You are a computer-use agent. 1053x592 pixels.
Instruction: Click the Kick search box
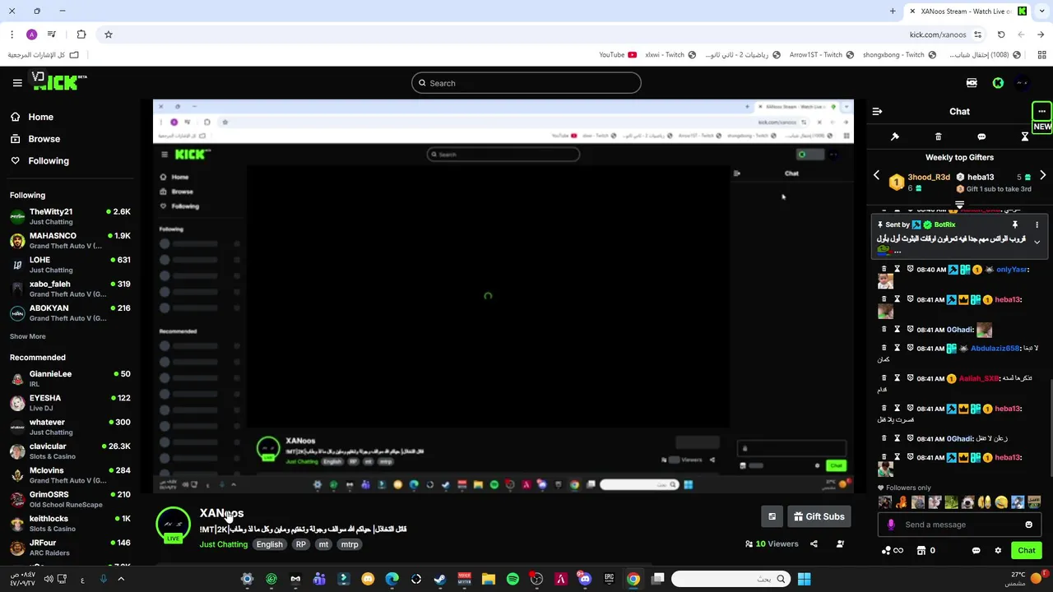526,83
